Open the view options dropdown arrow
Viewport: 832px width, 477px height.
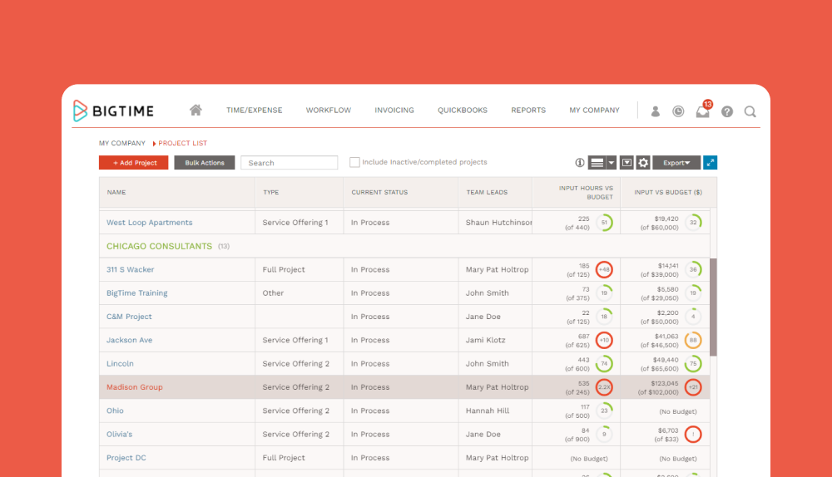[x=612, y=163]
